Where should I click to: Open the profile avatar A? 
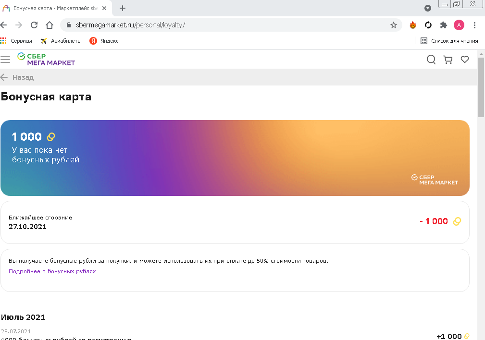[x=459, y=25]
